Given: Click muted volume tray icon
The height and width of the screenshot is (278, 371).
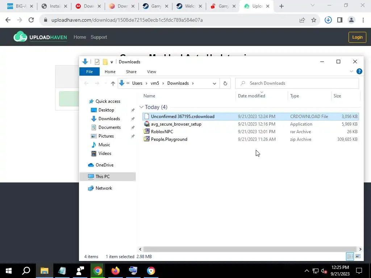Looking at the screenshot, I should pyautogui.click(x=324, y=271).
